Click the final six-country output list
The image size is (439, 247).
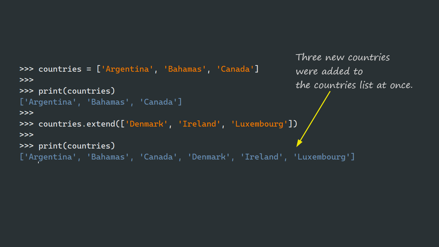tap(187, 157)
